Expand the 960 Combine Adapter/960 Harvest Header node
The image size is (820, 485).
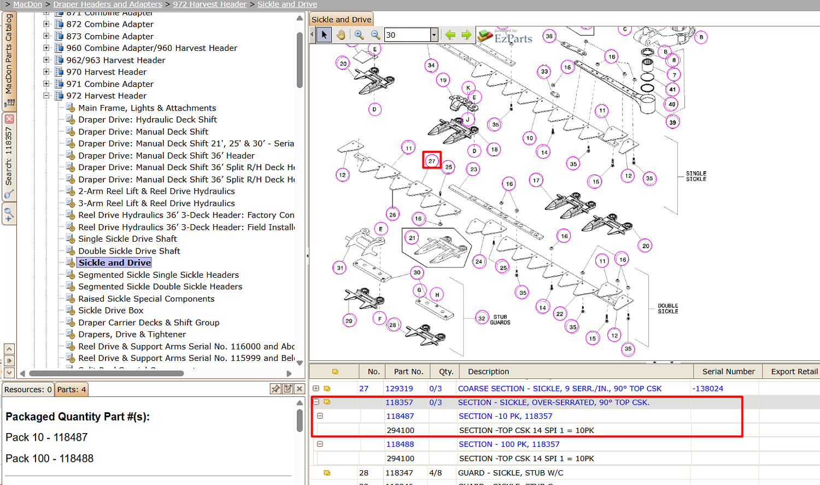coord(46,48)
